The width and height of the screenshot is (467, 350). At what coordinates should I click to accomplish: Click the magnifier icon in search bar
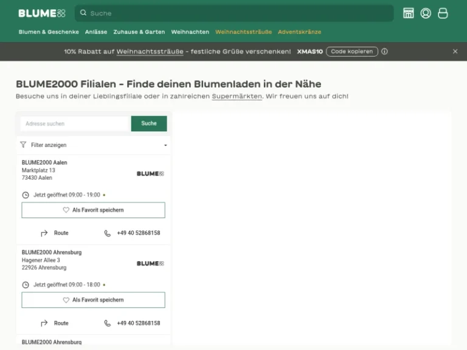84,13
